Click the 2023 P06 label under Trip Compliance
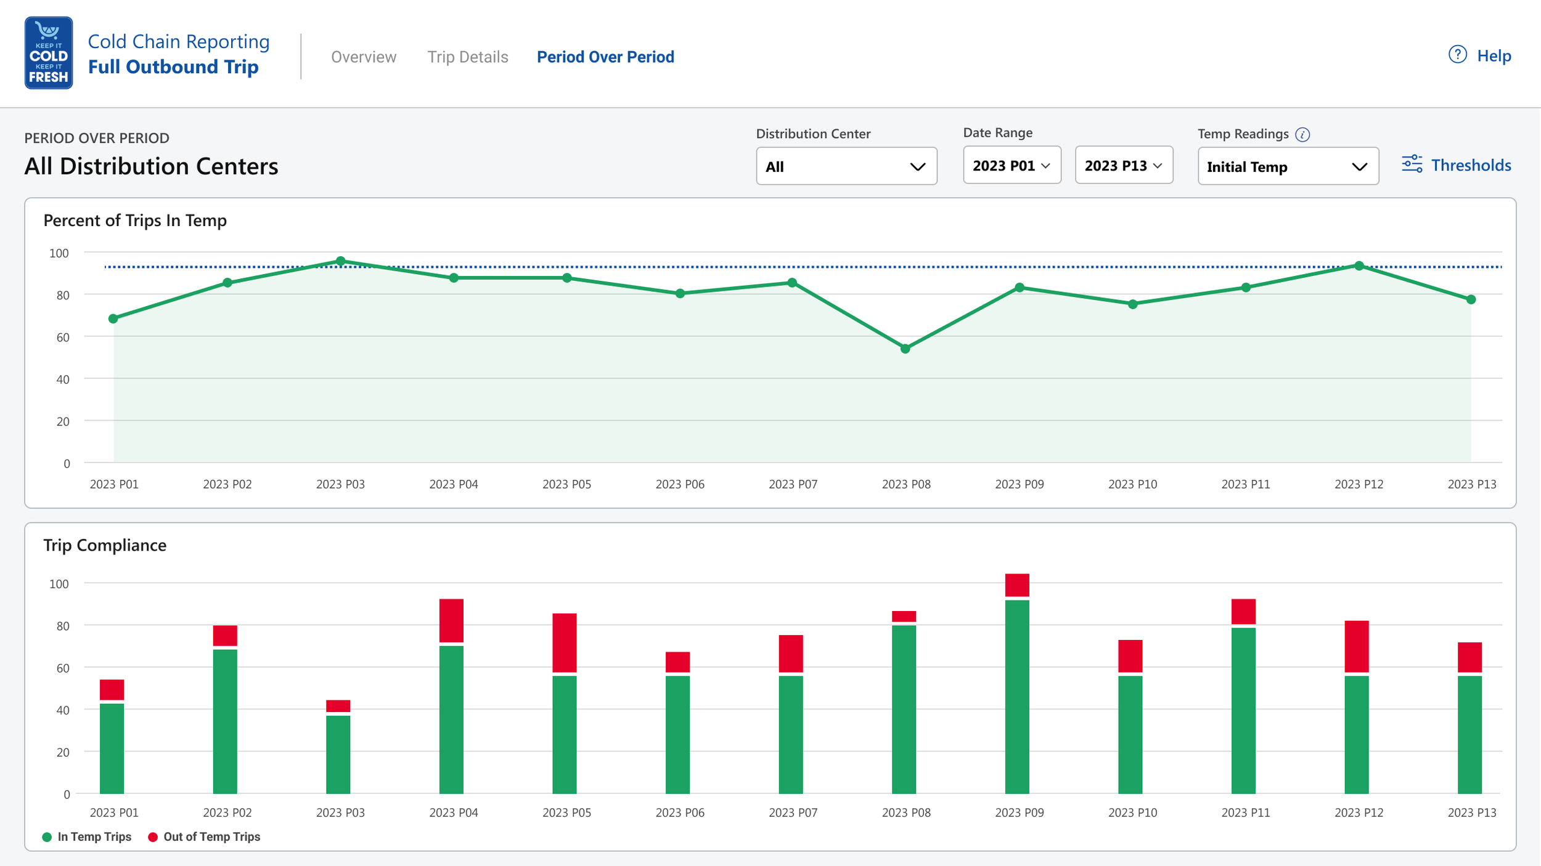This screenshot has height=866, width=1541. (x=680, y=812)
